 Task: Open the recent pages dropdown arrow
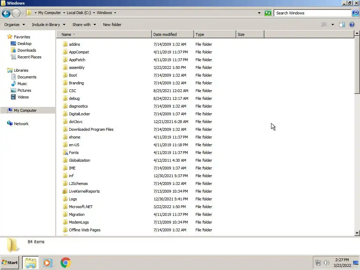click(22, 13)
